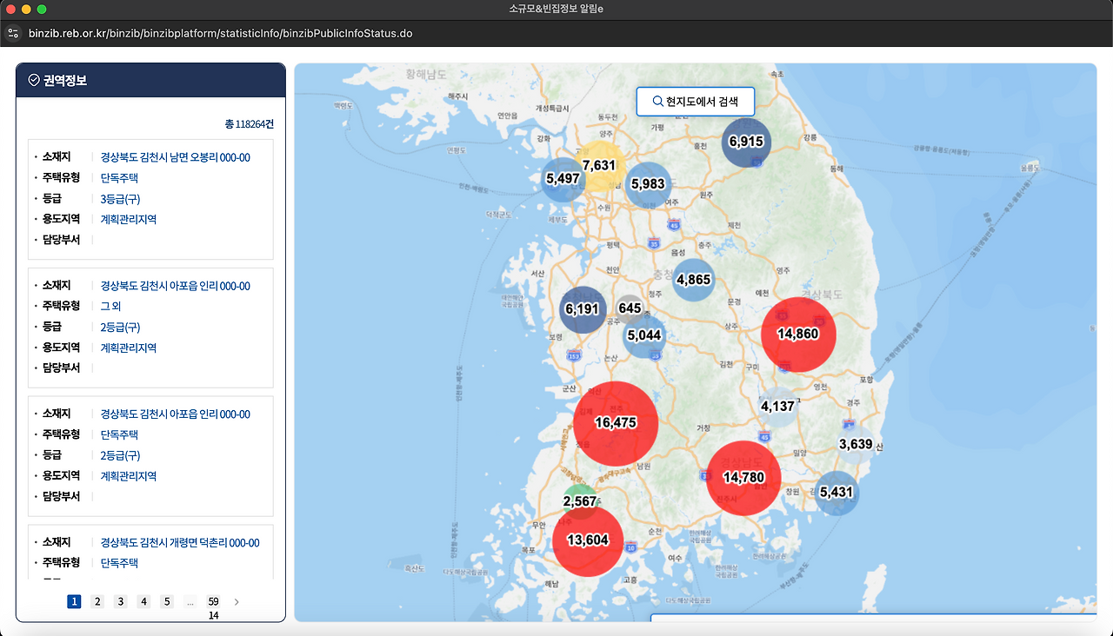Image resolution: width=1113 pixels, height=636 pixels.
Task: Go to page 2 of results
Action: [97, 601]
